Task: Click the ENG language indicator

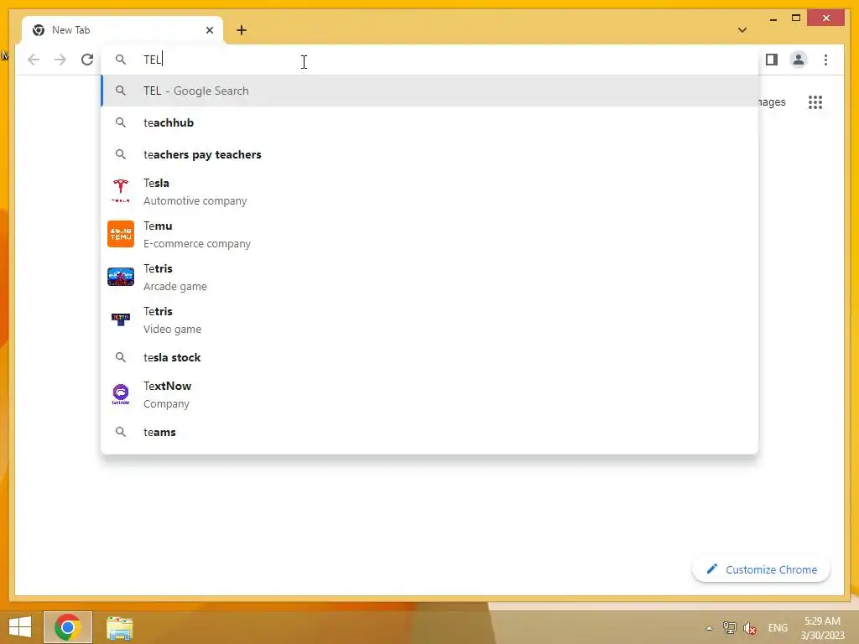Action: tap(778, 628)
